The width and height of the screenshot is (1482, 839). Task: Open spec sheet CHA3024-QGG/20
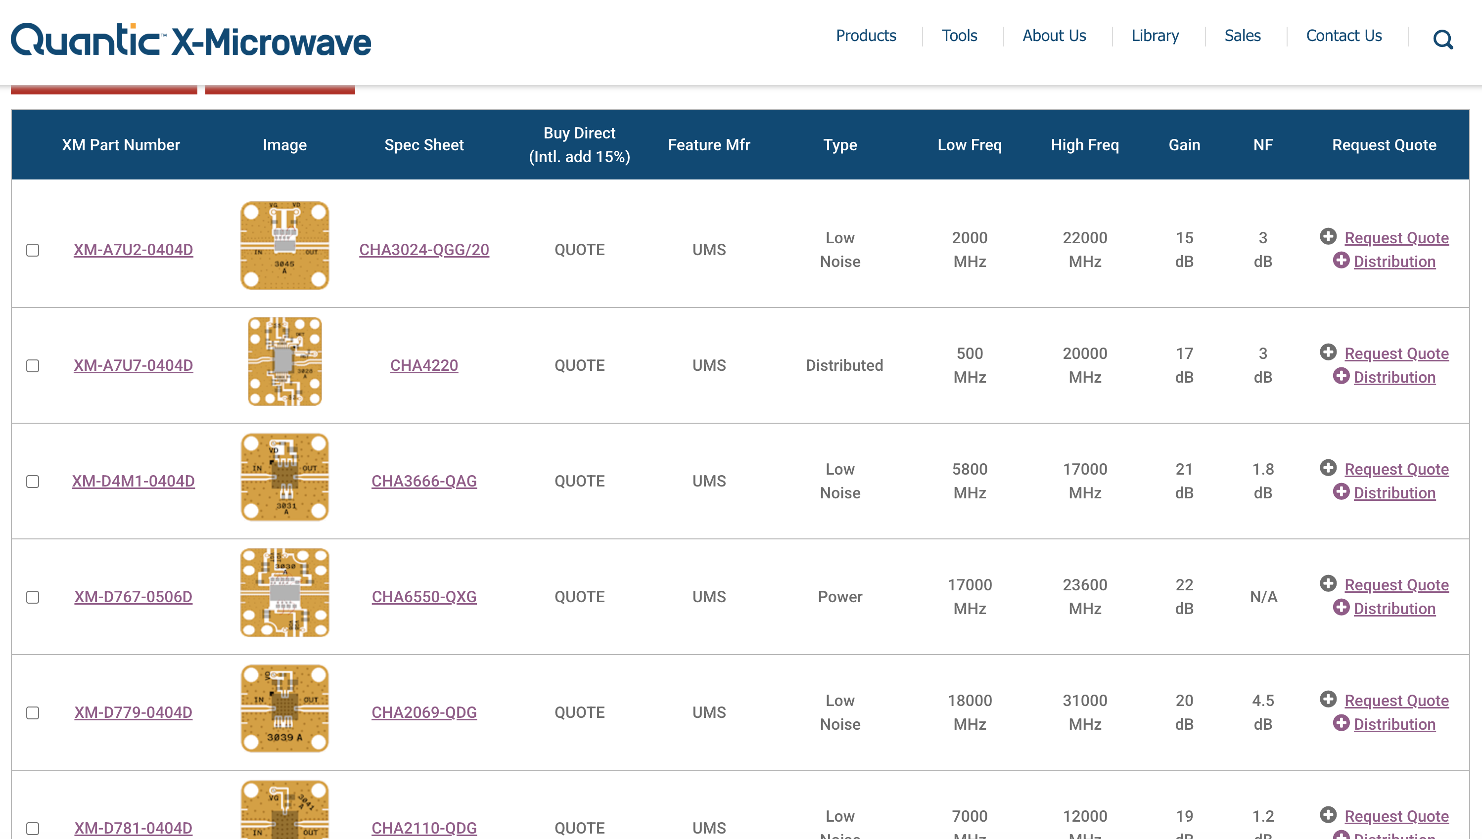click(424, 250)
